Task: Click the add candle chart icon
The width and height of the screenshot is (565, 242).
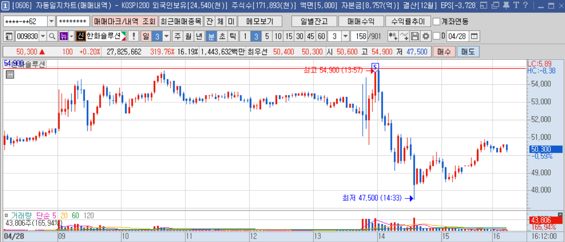Action: 393,36
